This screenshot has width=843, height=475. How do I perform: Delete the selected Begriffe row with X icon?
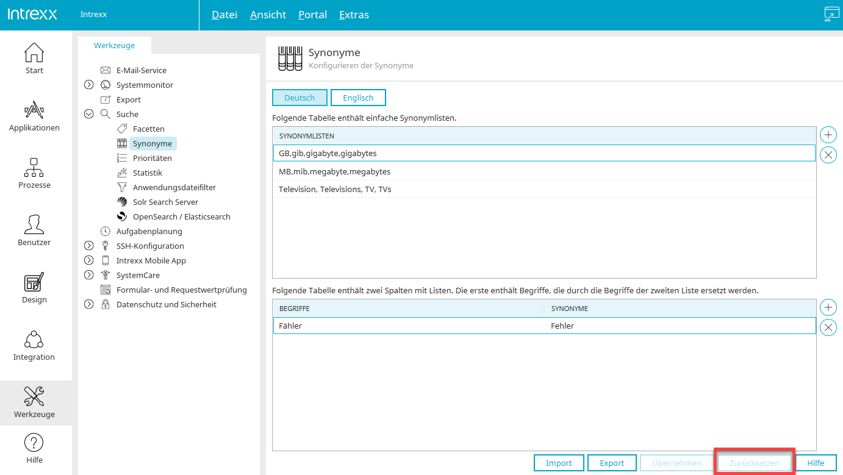828,327
